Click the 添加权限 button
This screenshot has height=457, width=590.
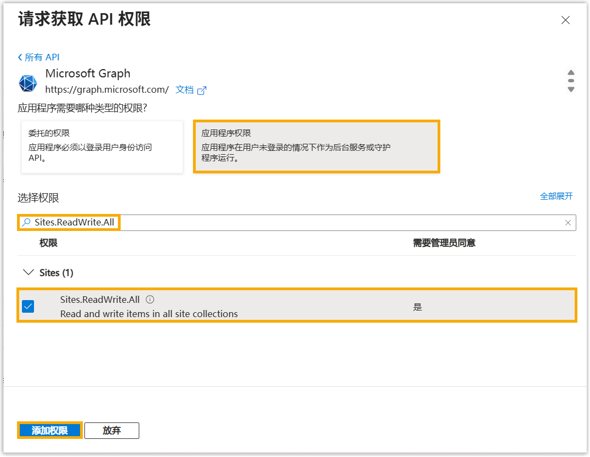[x=50, y=431]
